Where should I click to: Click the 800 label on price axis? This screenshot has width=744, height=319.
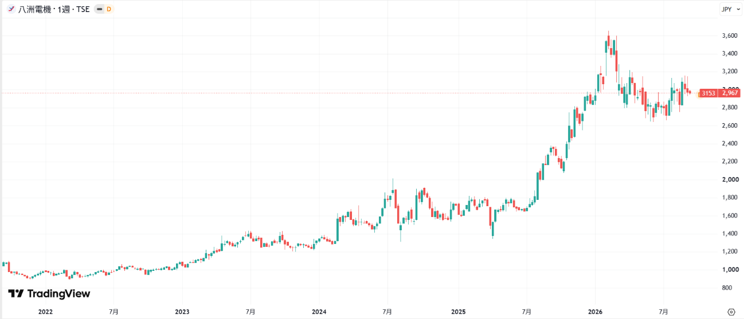click(726, 288)
